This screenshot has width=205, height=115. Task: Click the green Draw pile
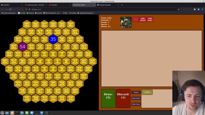tap(108, 99)
